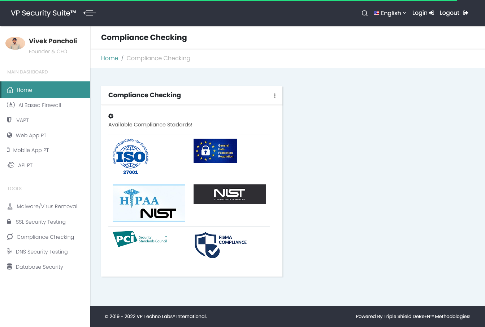Open Home in the sidebar
This screenshot has height=327, width=485.
pos(45,90)
